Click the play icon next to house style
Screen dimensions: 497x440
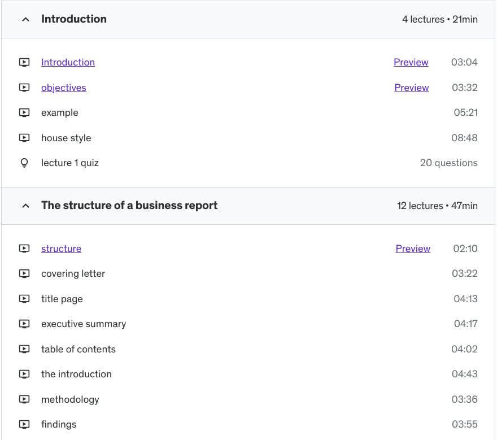click(24, 138)
